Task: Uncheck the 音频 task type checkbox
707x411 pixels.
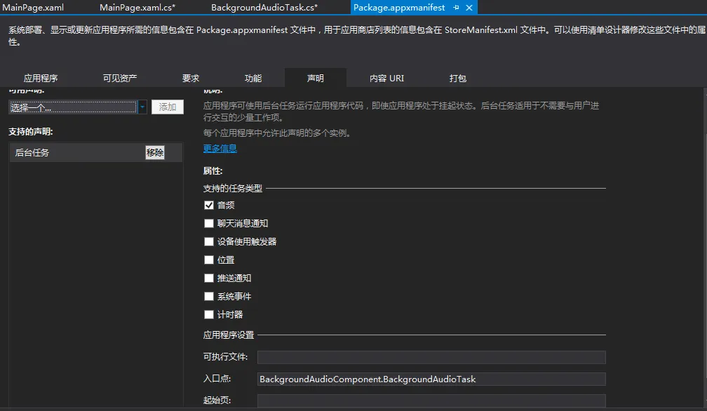Action: pos(209,205)
